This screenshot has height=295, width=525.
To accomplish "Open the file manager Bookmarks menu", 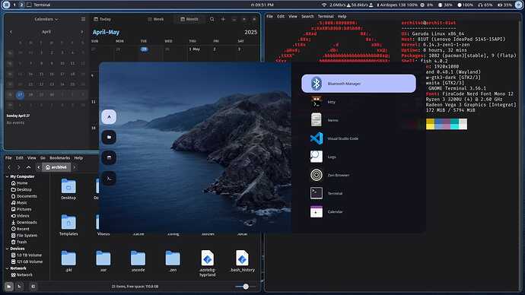I will [x=59, y=158].
